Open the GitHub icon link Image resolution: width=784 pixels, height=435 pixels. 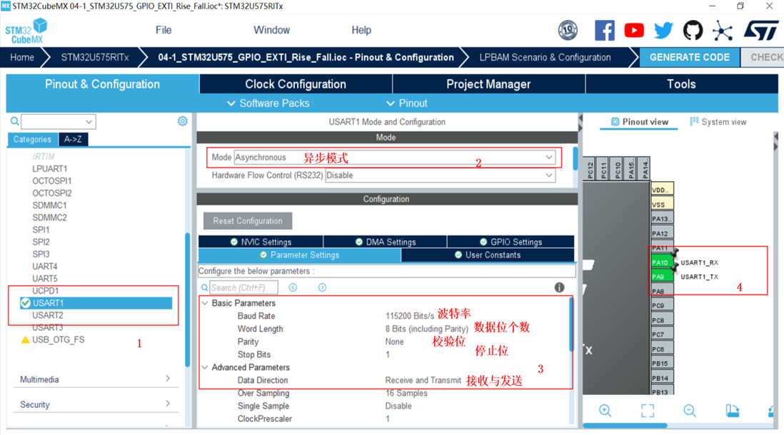point(693,31)
